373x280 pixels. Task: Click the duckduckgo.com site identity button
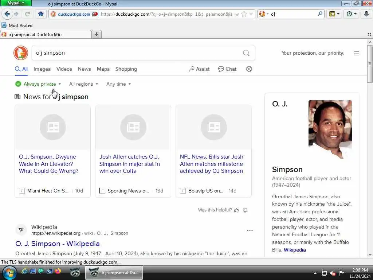[74, 14]
